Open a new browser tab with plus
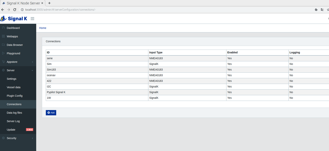 (49, 3)
